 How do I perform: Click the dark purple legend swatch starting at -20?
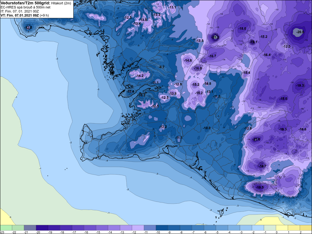pos(42,228)
